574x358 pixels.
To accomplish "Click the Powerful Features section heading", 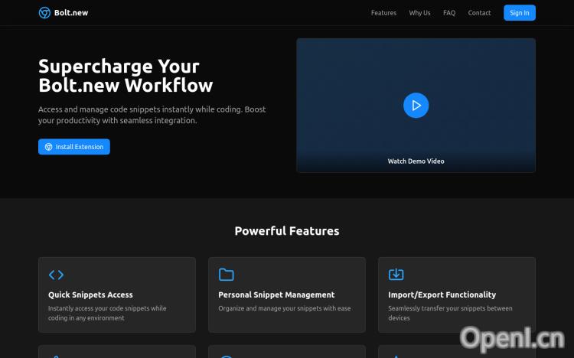I will (x=286, y=231).
